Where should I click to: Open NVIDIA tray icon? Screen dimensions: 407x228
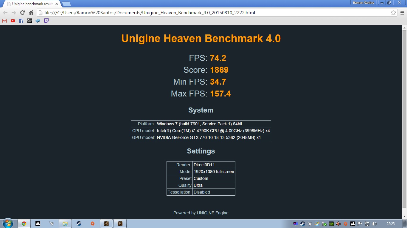click(331, 224)
